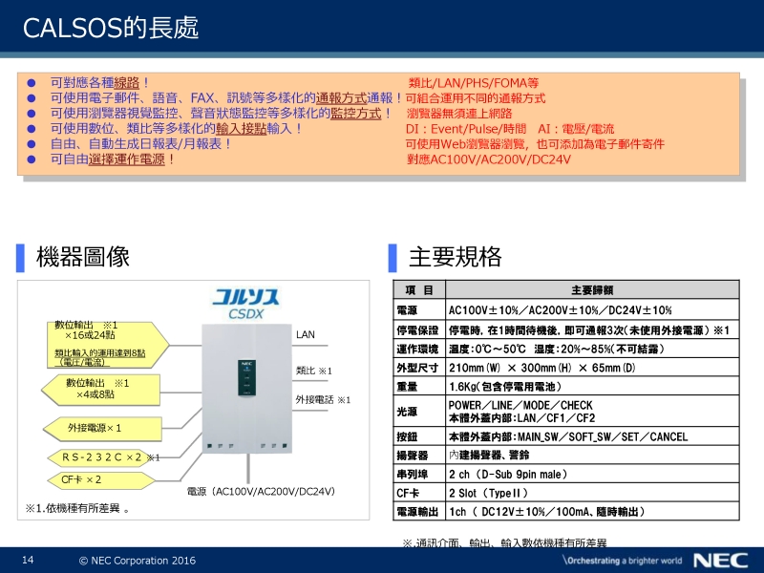
Task: Click the 主要歸額 table header cell
Action: (592, 290)
